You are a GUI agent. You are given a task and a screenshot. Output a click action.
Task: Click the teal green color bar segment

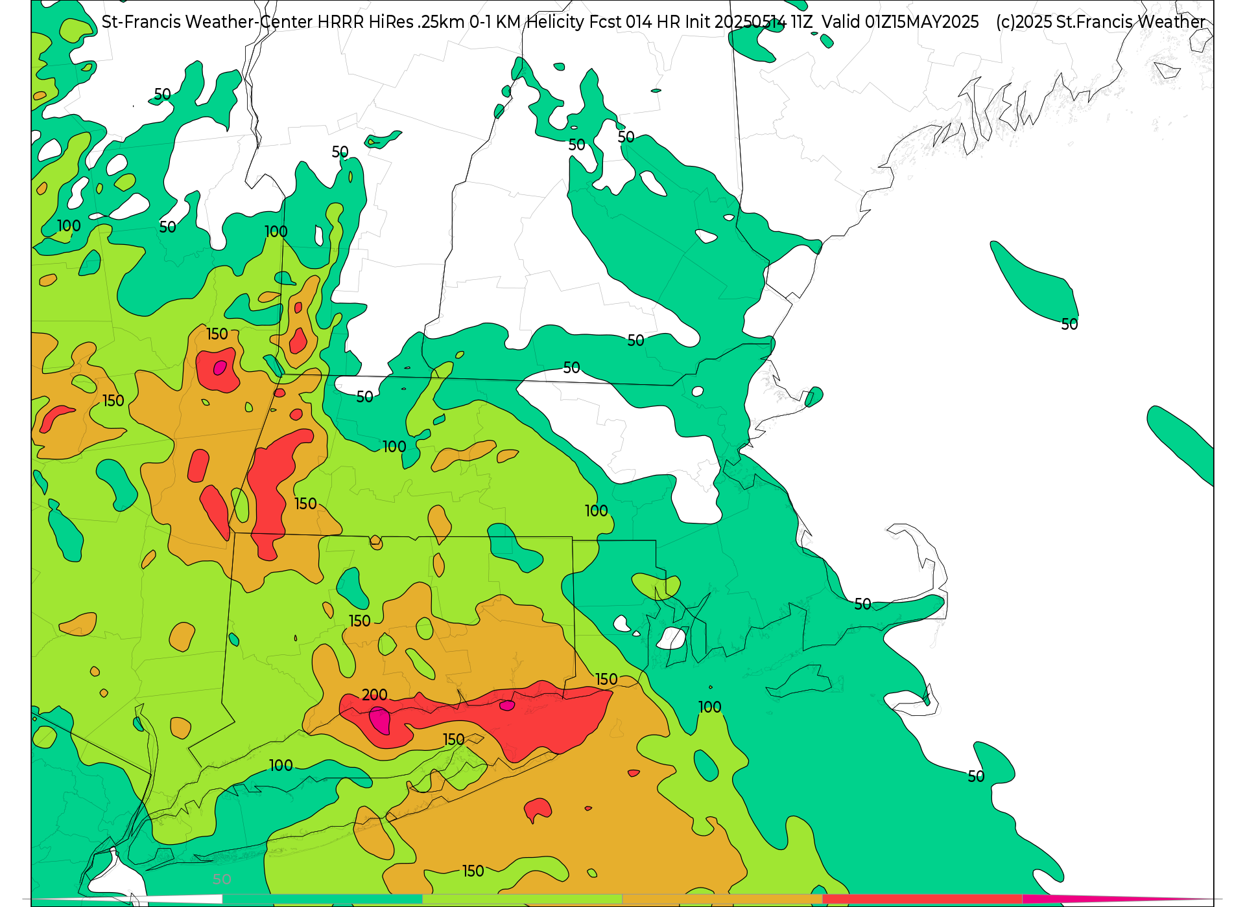tap(322, 899)
